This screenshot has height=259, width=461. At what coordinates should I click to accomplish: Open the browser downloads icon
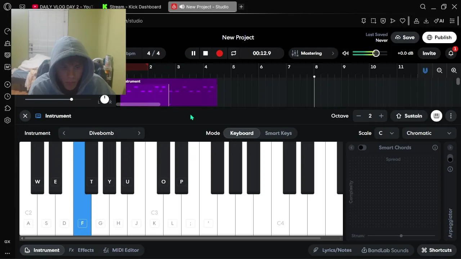pos(426,21)
